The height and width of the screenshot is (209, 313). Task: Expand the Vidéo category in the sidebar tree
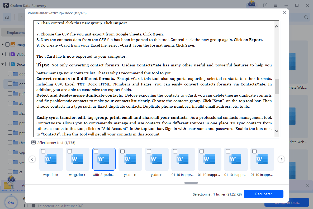pos(3,54)
